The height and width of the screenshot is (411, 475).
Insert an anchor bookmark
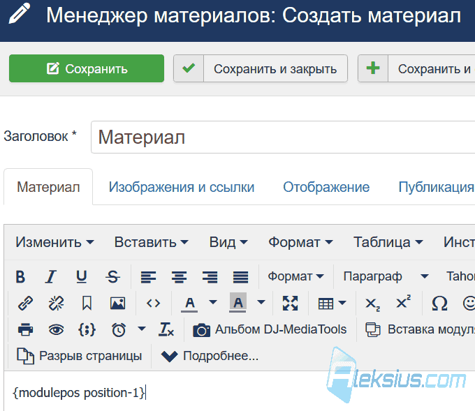pos(87,303)
